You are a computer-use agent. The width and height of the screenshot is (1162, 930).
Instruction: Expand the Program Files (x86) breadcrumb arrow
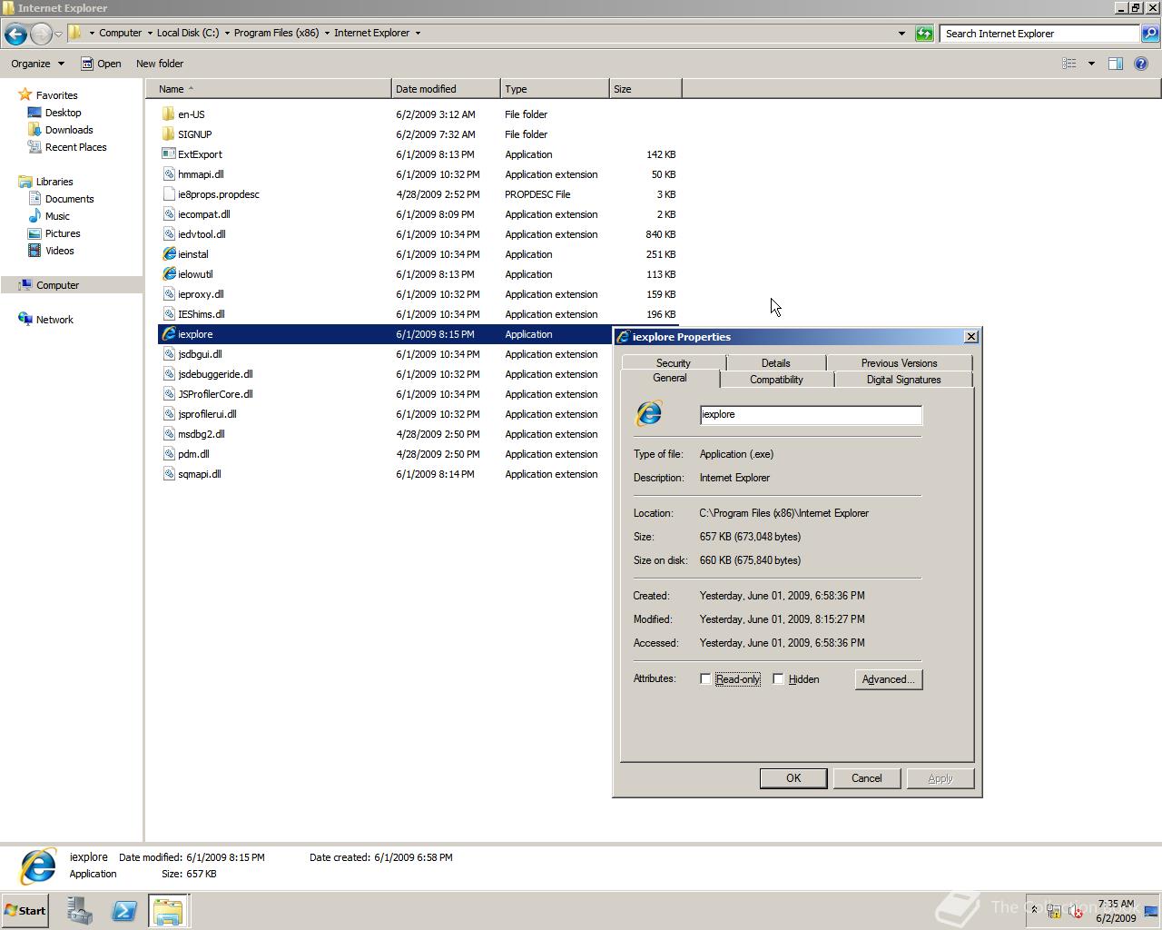tap(327, 34)
